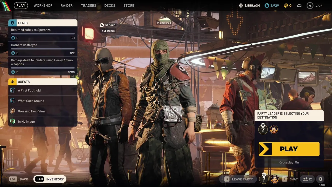The height and width of the screenshot is (187, 332).
Task: Click the Returned safely progress bar
Action: 43,34
